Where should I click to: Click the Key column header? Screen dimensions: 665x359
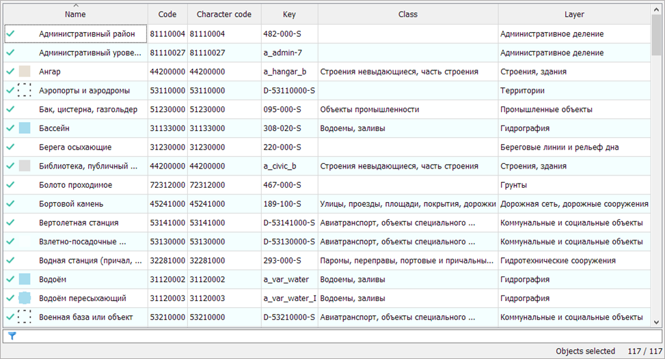(289, 14)
